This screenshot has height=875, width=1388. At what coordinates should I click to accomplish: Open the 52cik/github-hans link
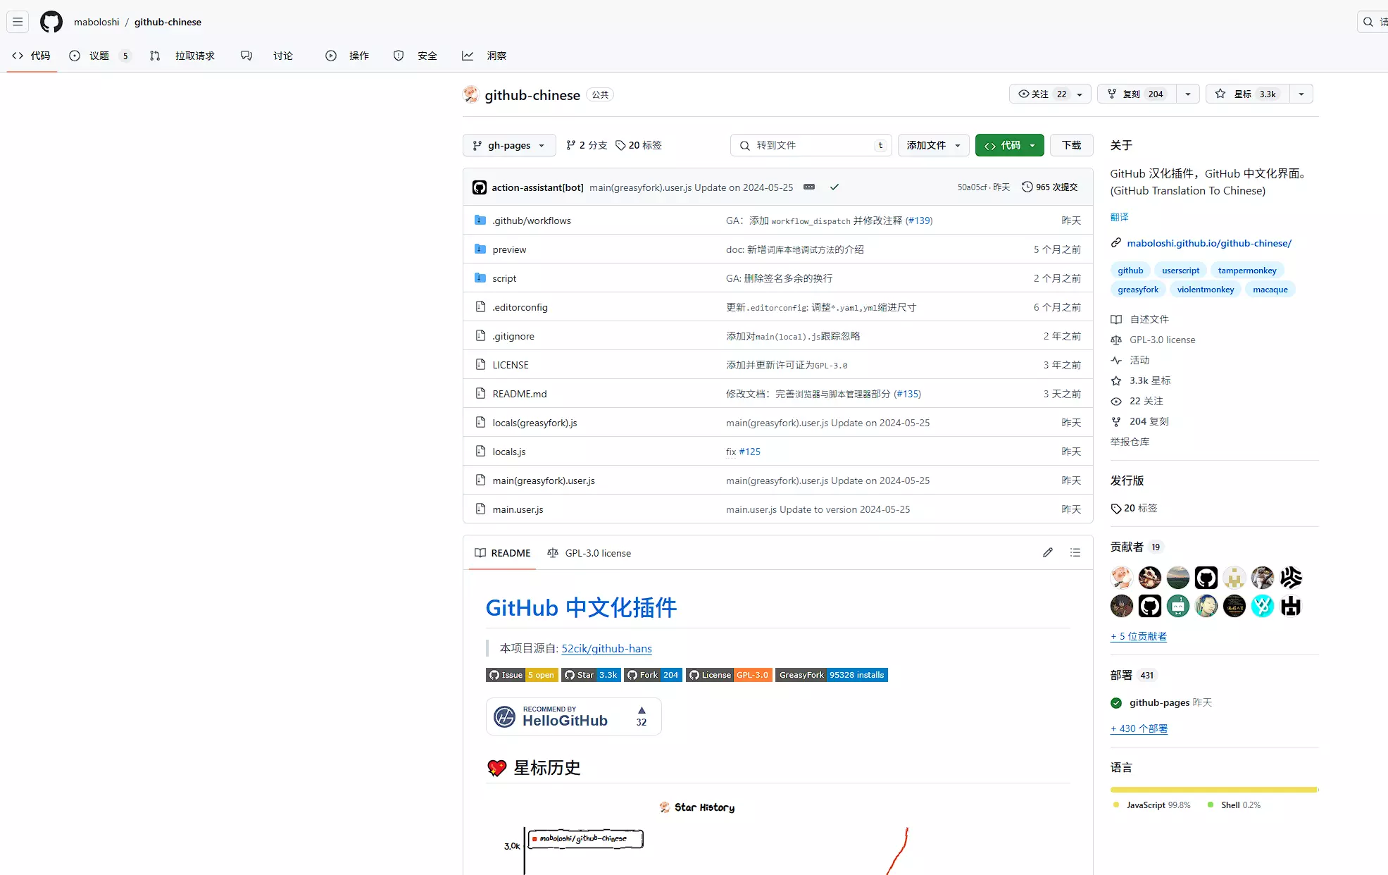(606, 649)
